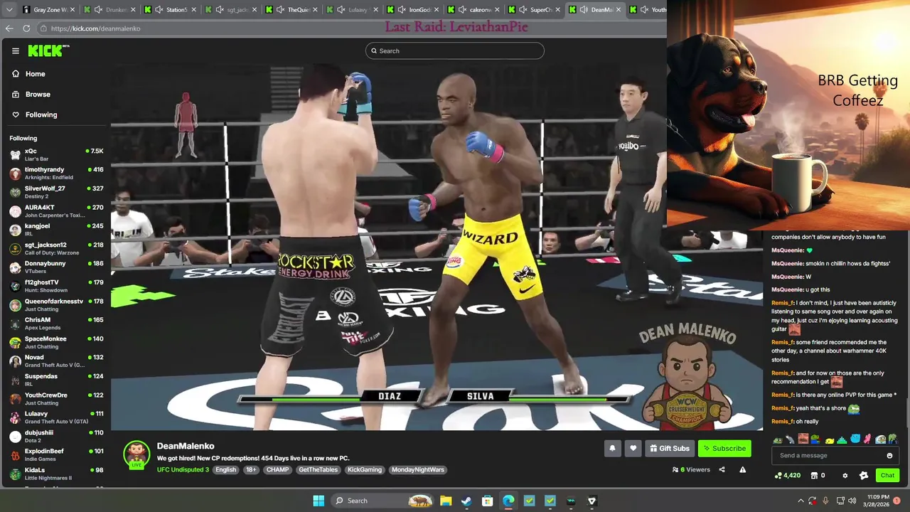Viewport: 910px width, 512px height.
Task: Open Suspendas channel in Following list
Action: (x=55, y=380)
